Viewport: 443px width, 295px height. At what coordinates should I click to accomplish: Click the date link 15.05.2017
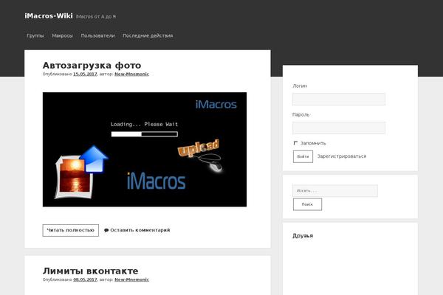click(85, 74)
